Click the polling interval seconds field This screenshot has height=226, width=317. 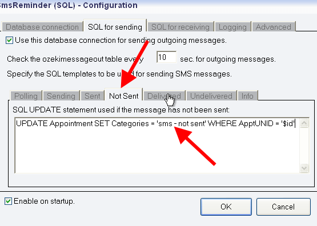(x=166, y=57)
